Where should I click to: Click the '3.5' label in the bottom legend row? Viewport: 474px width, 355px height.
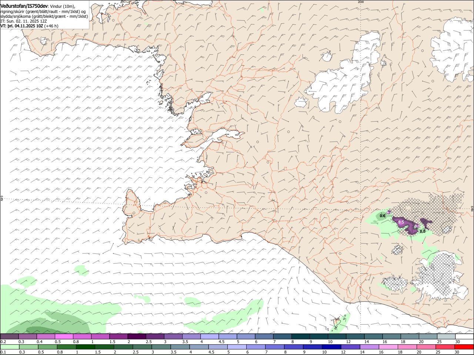[173, 352]
